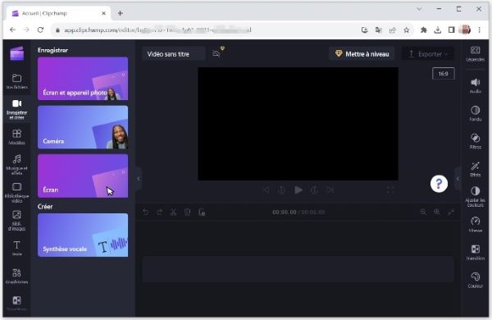Choose the Caméra recording card
Image resolution: width=492 pixels, height=320 pixels.
(83, 127)
